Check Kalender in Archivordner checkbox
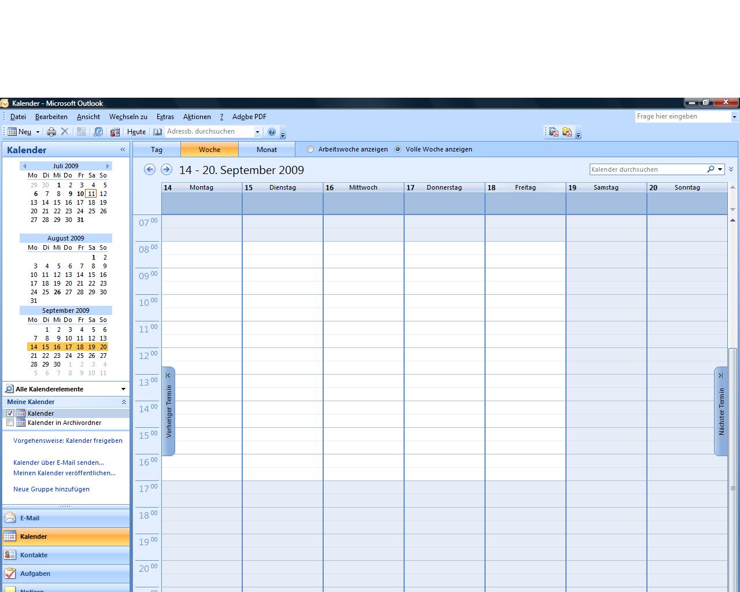 coord(10,423)
